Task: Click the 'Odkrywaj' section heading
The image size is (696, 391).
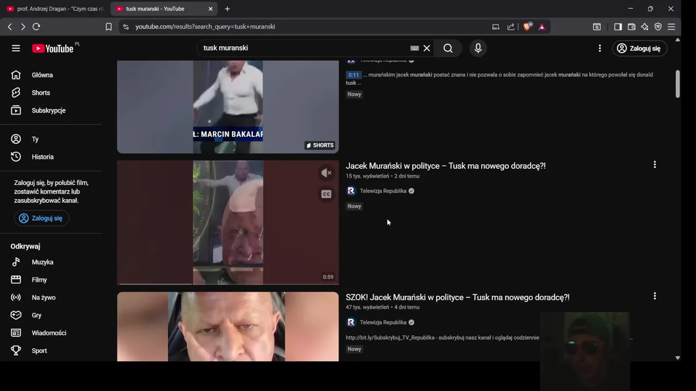Action: (25, 247)
